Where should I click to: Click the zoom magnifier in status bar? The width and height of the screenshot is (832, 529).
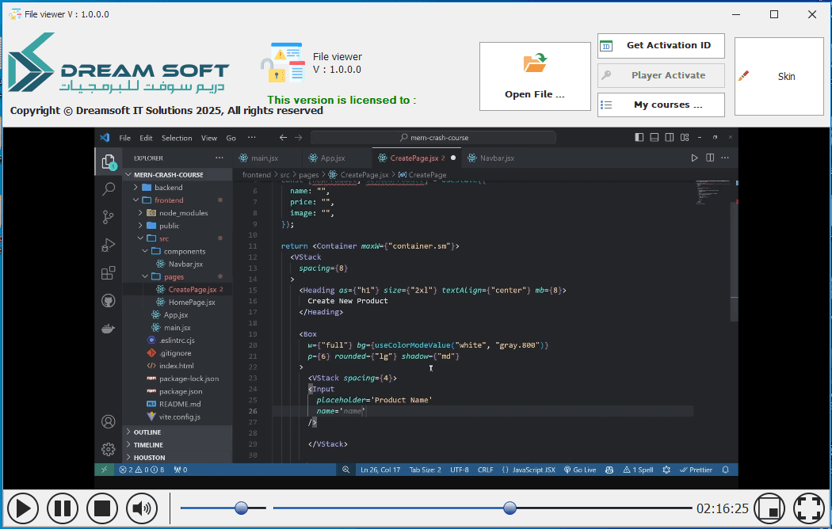pos(346,470)
